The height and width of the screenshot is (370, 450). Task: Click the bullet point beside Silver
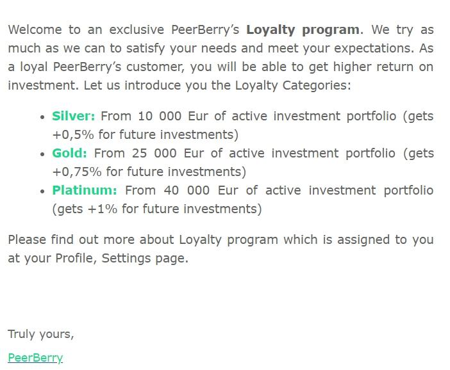point(42,117)
